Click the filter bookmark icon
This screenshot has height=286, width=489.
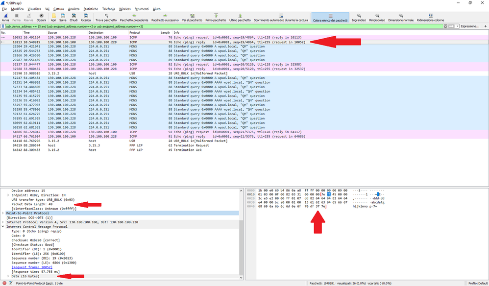pos(3,26)
